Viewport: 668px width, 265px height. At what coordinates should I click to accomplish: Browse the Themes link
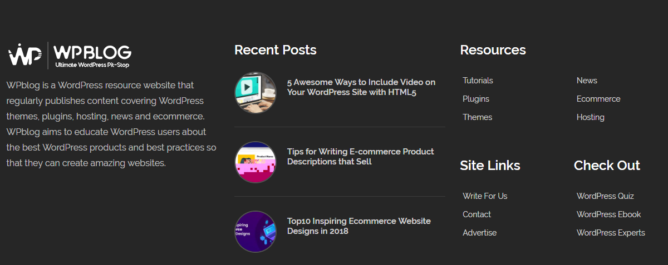477,117
